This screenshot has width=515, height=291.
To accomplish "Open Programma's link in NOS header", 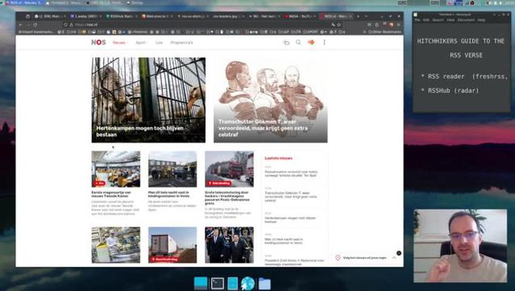I will 181,43.
